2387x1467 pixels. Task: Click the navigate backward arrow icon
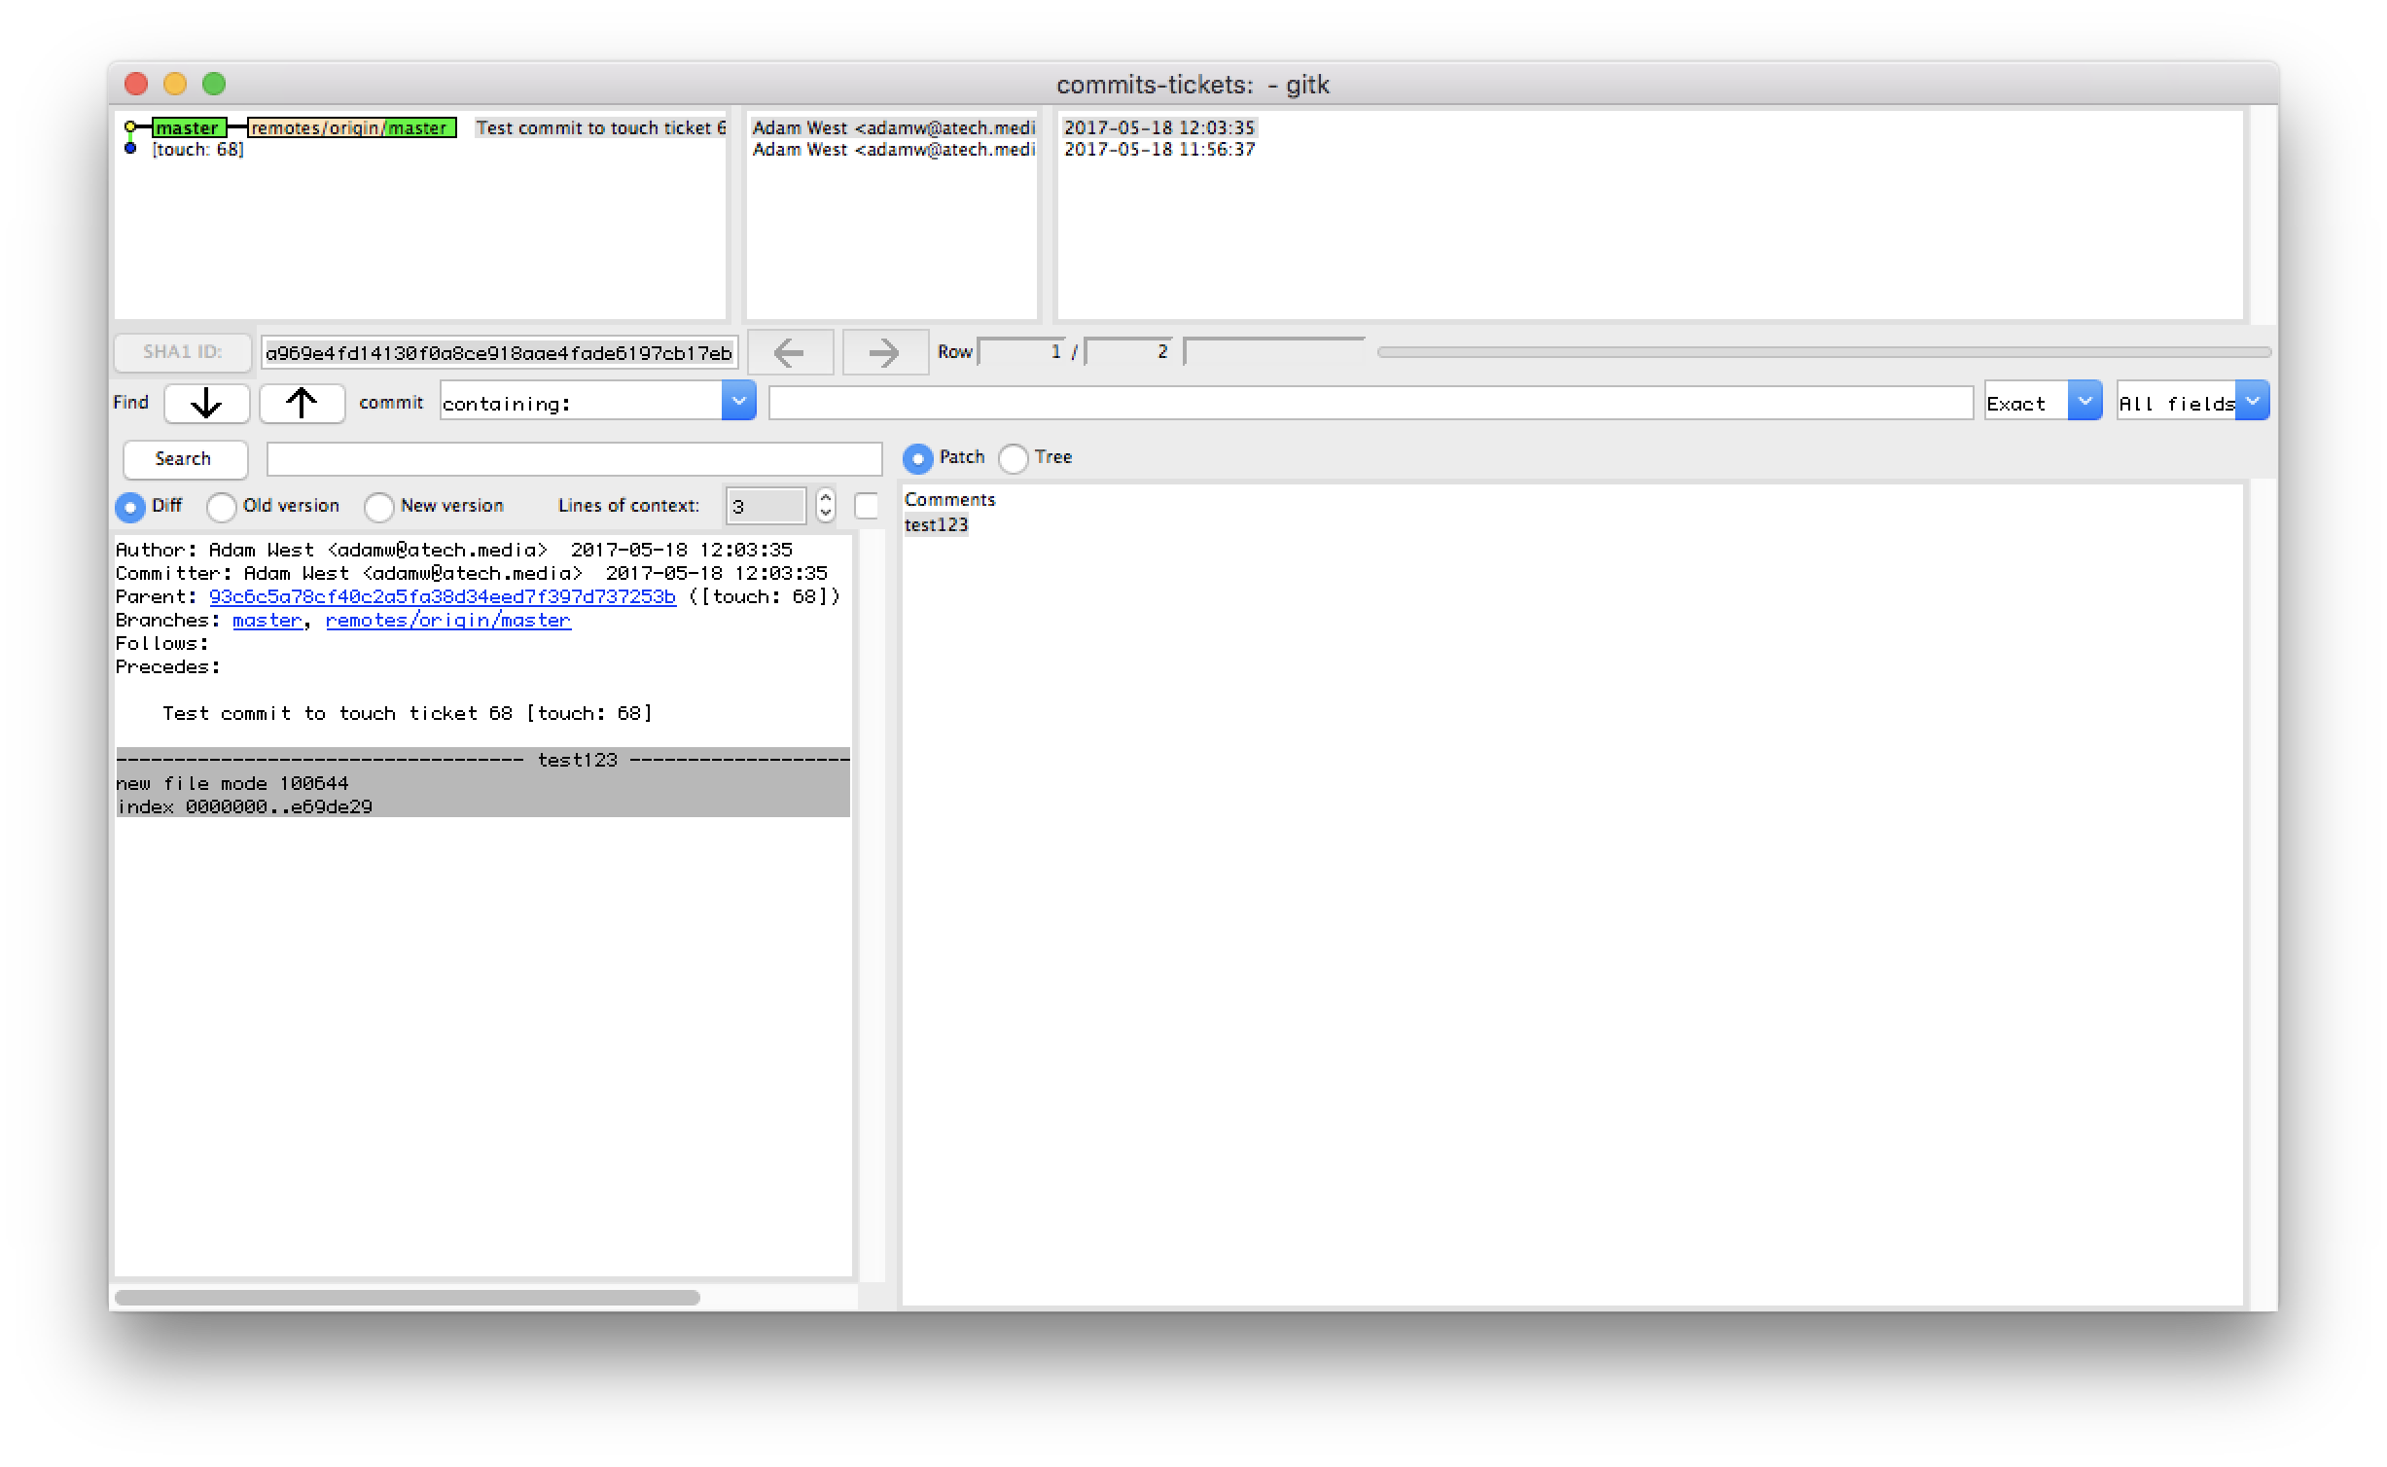click(788, 353)
